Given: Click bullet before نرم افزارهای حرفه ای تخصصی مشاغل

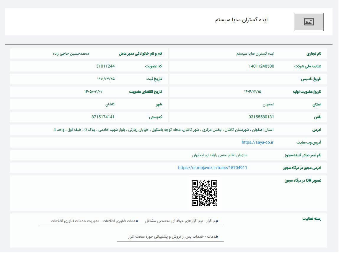Looking at the screenshot, I should click(217, 221).
